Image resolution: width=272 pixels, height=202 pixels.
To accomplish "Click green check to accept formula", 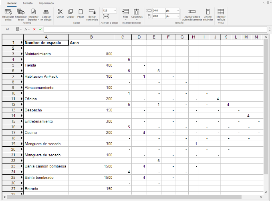I will pos(40,29).
